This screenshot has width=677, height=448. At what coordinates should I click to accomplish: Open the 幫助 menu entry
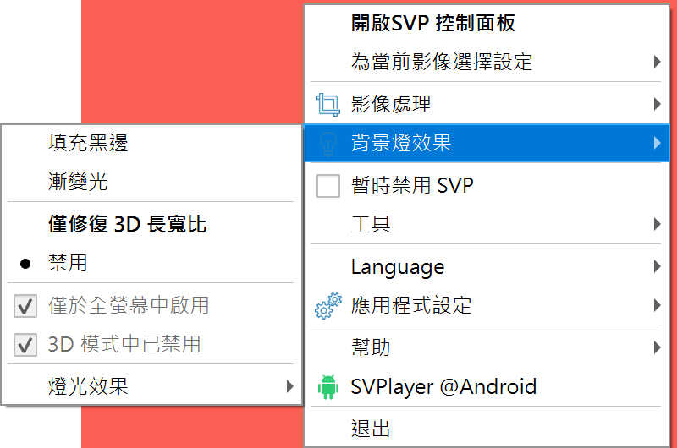487,347
